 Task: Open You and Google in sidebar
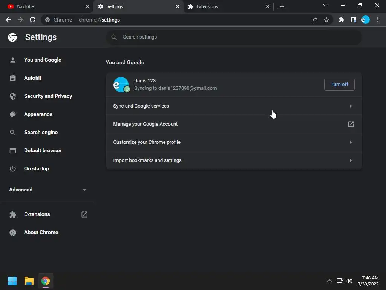point(43,60)
